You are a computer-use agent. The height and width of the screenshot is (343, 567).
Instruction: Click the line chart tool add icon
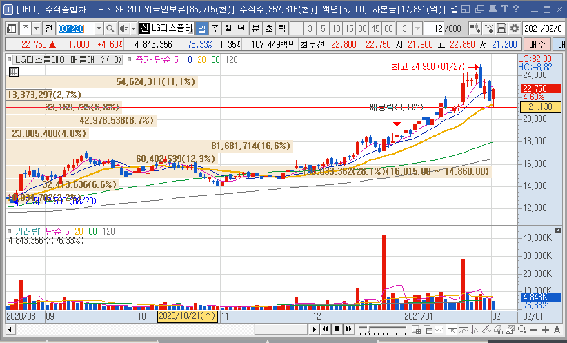click(488, 28)
